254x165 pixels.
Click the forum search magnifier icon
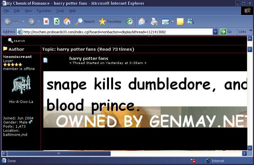10,40
